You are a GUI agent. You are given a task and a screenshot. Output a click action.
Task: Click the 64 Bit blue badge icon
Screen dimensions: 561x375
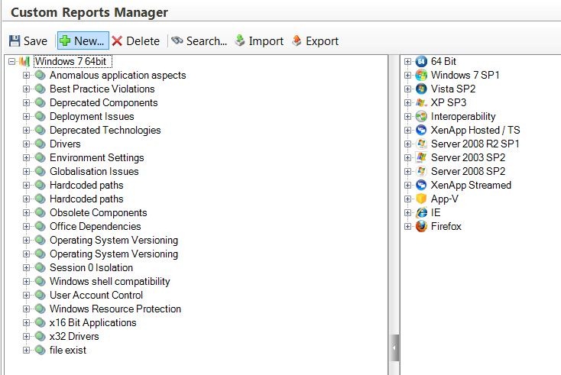421,62
